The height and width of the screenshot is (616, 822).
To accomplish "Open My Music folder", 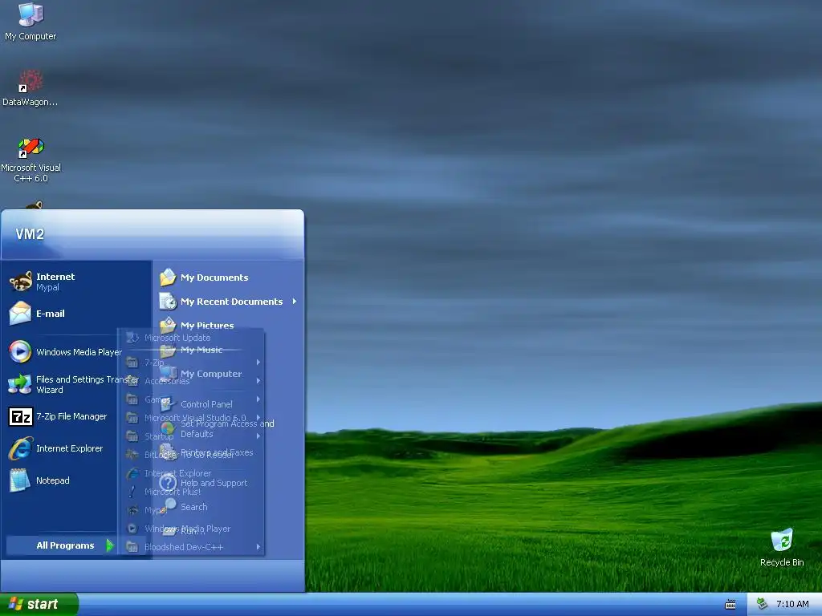I will click(229, 350).
